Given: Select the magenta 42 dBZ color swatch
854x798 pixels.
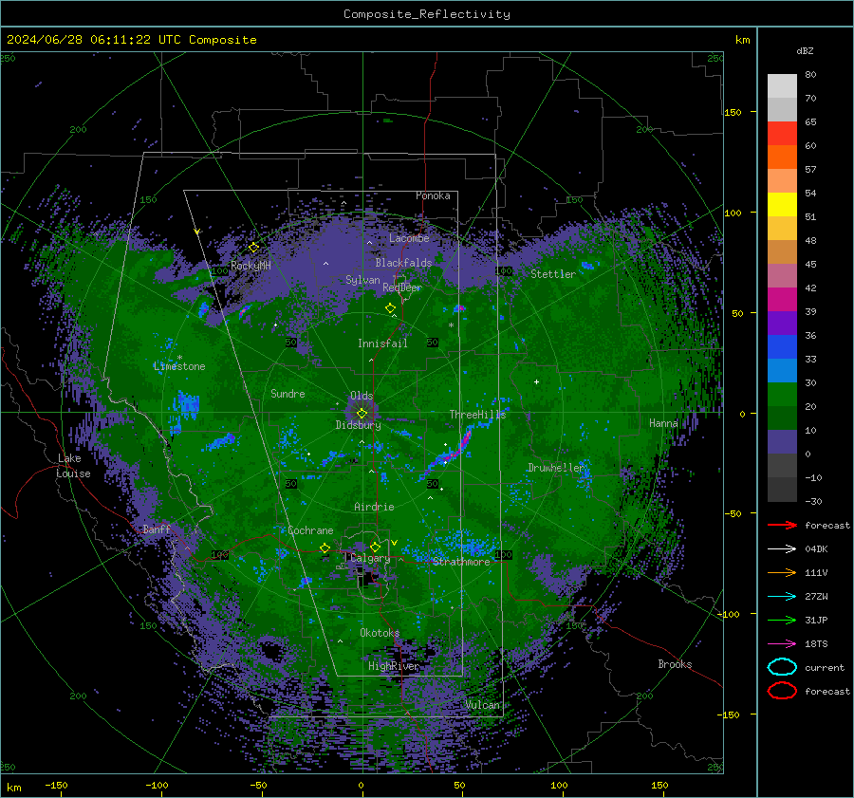Looking at the screenshot, I should click(782, 300).
